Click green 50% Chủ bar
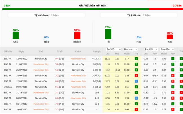The height and width of the screenshot is (114, 183). click(x=16, y=35)
